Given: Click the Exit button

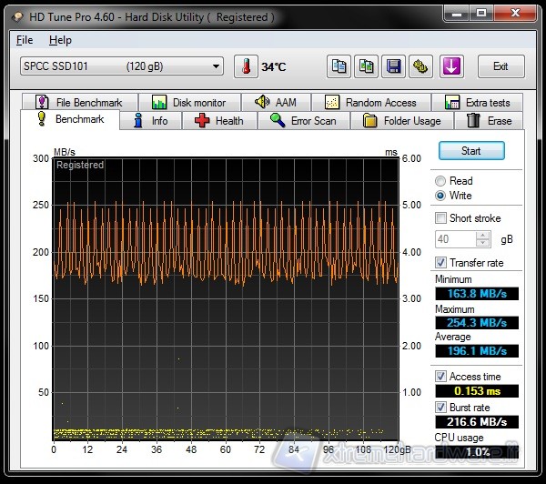Looking at the screenshot, I should tap(500, 66).
